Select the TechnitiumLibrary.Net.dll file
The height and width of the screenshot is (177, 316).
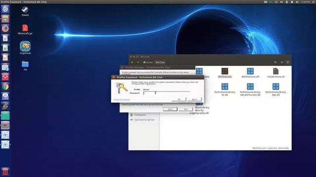click(x=276, y=89)
